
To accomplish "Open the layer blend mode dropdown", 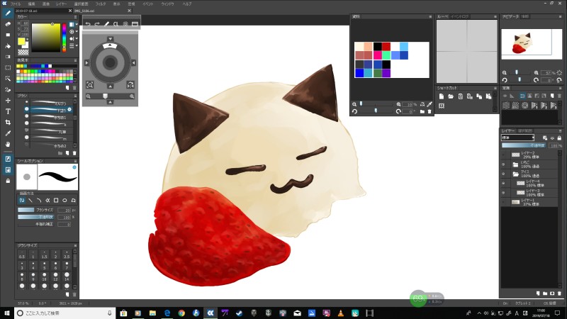I will (x=517, y=137).
